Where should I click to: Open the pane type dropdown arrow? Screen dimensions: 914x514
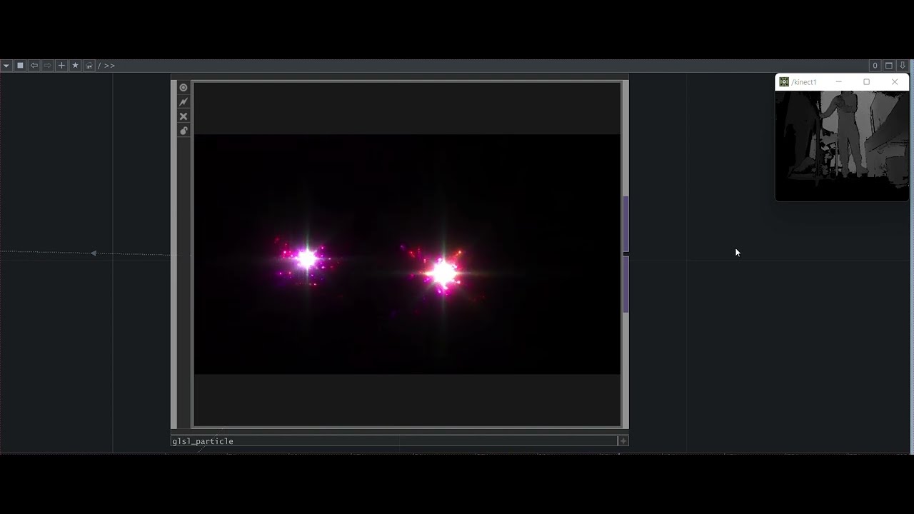tap(6, 66)
